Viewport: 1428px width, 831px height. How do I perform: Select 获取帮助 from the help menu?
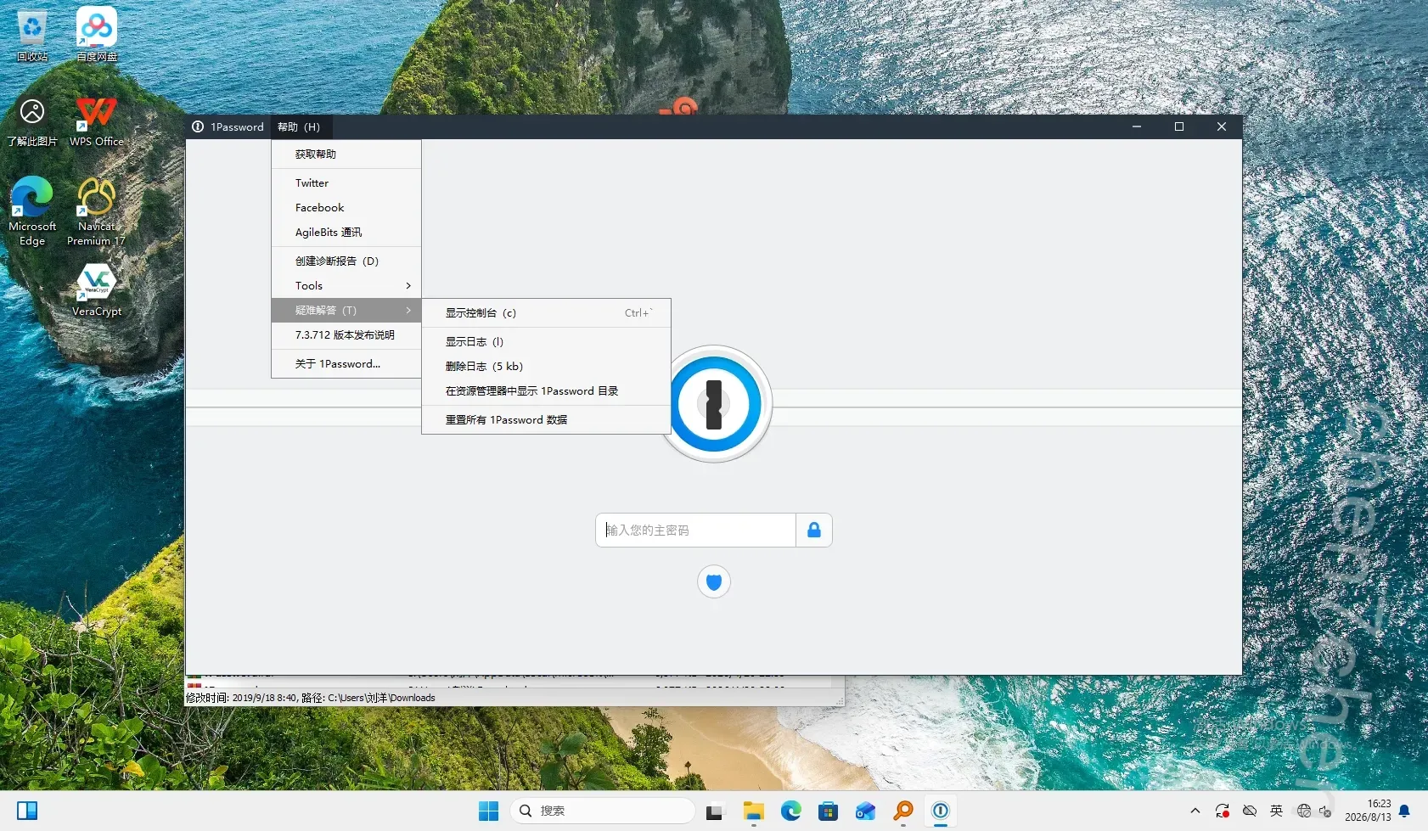(x=346, y=154)
